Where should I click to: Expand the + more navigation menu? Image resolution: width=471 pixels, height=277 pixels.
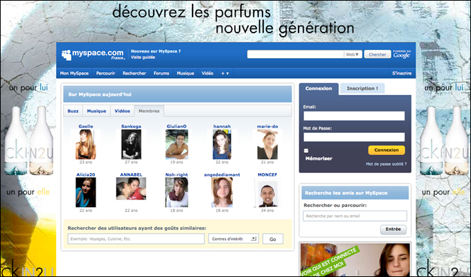[x=225, y=73]
